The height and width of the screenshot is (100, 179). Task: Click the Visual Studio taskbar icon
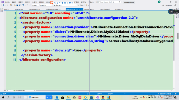(x=97, y=97)
